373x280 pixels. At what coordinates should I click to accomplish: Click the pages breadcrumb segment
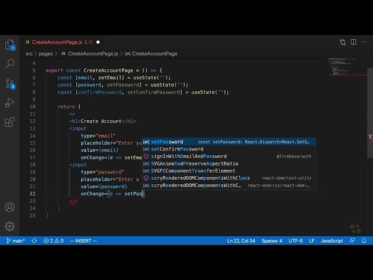point(45,54)
